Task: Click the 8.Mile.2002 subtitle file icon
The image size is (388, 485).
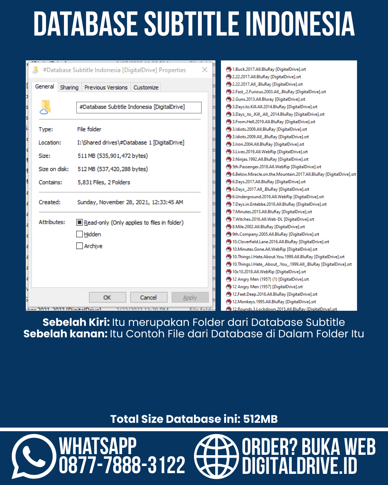Action: [x=228, y=227]
